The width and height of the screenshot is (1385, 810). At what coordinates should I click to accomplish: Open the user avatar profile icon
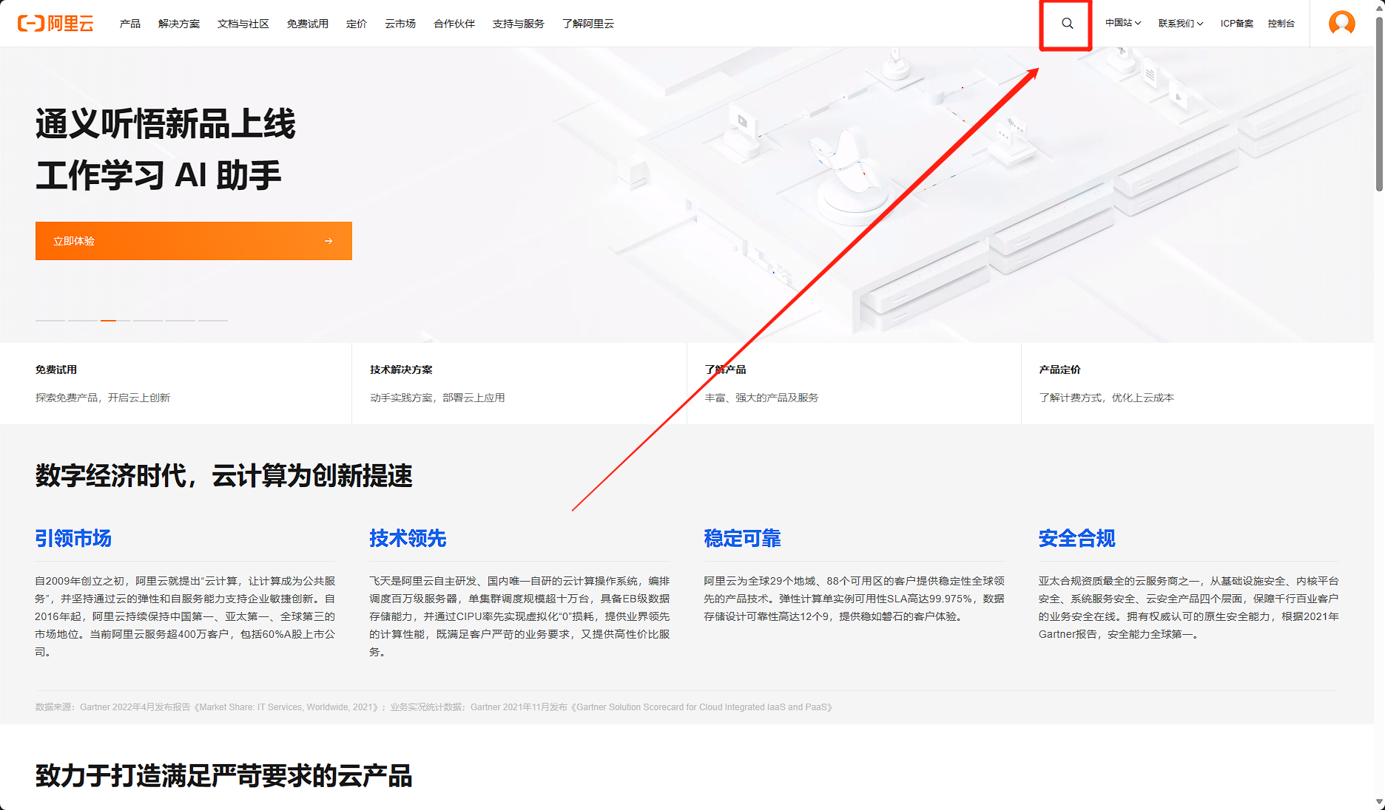point(1341,24)
